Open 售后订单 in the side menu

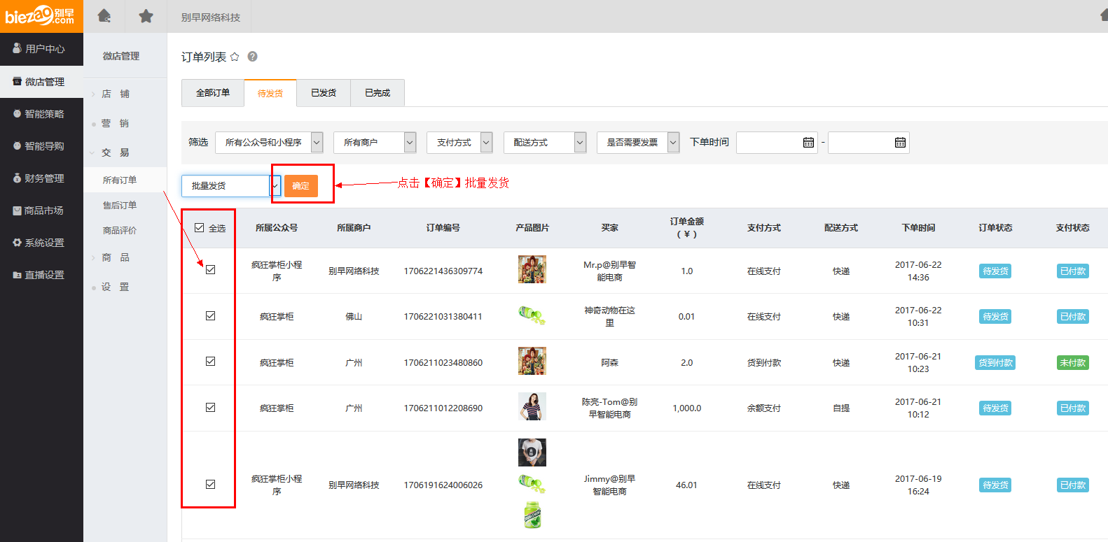[120, 206]
